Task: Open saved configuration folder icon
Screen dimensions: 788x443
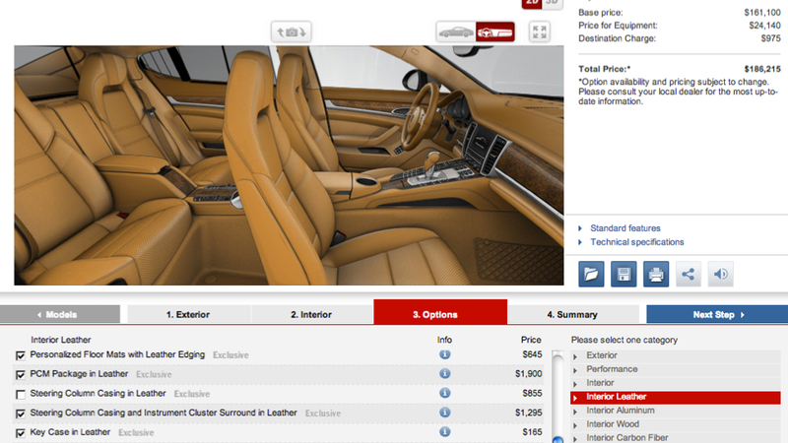Action: (591, 274)
